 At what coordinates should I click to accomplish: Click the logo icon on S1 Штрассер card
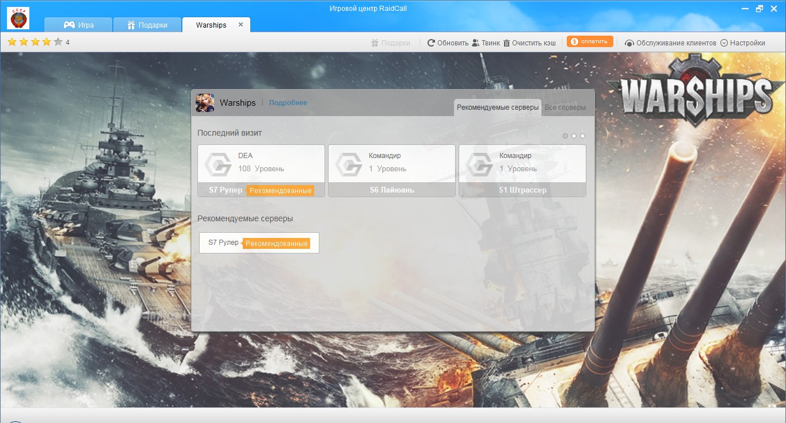[x=479, y=164]
